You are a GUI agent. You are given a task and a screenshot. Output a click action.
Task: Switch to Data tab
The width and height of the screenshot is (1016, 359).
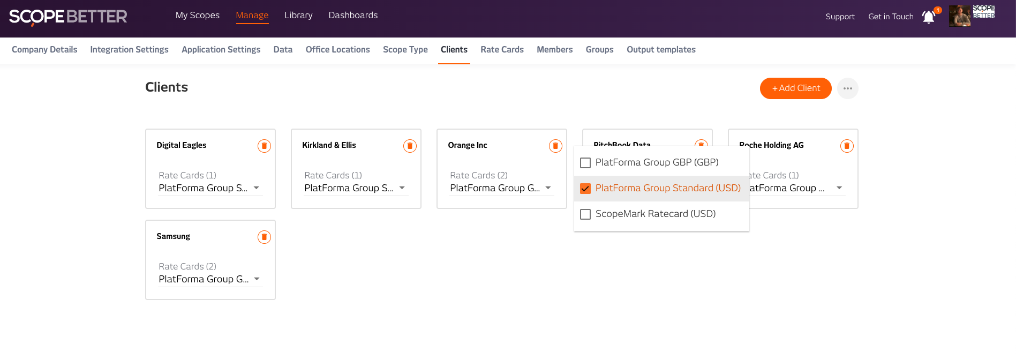(x=283, y=50)
